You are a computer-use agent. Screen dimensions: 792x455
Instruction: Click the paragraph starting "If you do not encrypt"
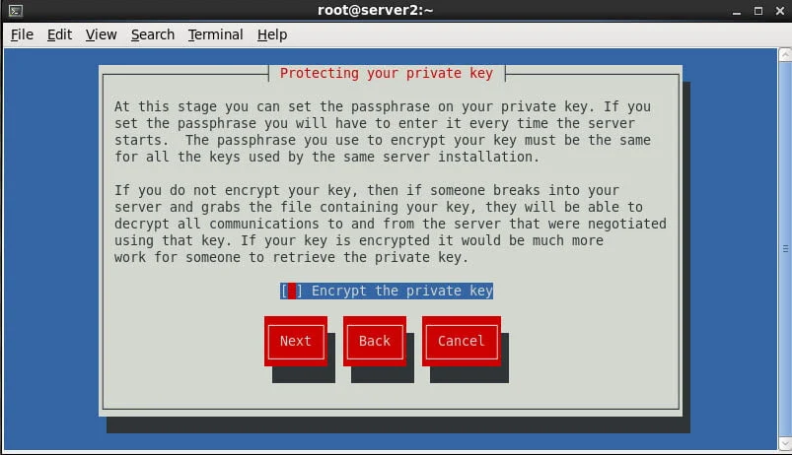(x=390, y=224)
